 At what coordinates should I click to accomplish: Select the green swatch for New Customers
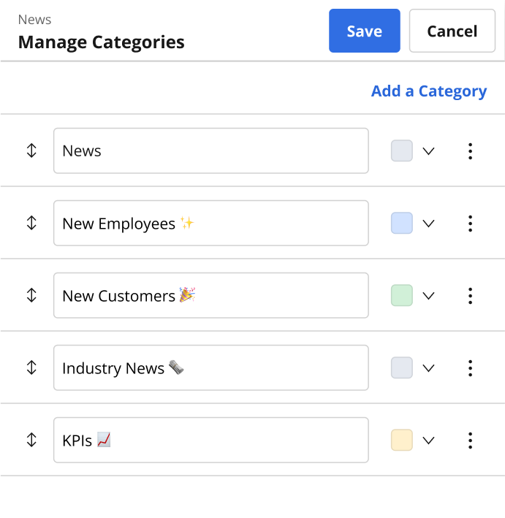pos(401,295)
